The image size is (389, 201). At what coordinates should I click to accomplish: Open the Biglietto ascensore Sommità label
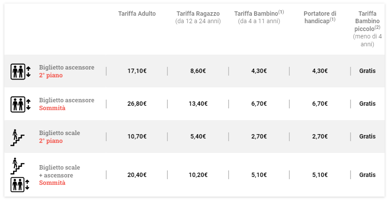(66, 104)
